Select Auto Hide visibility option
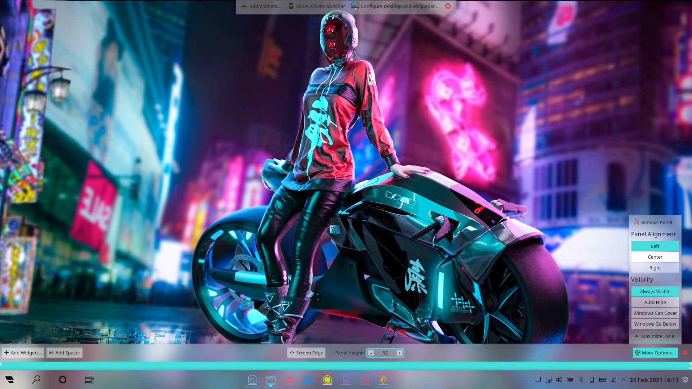Image resolution: width=692 pixels, height=389 pixels. tap(655, 302)
